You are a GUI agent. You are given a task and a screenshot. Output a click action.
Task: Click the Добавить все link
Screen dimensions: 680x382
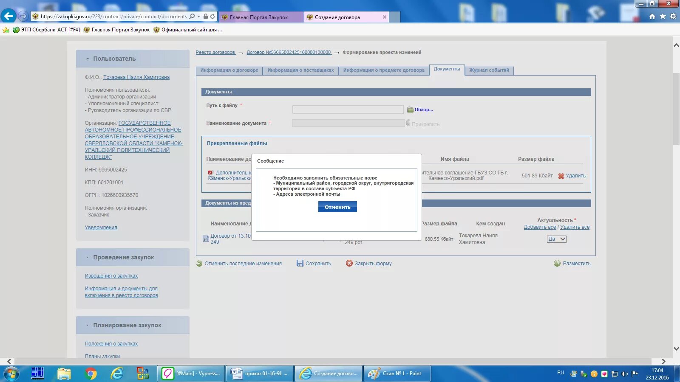pyautogui.click(x=540, y=227)
